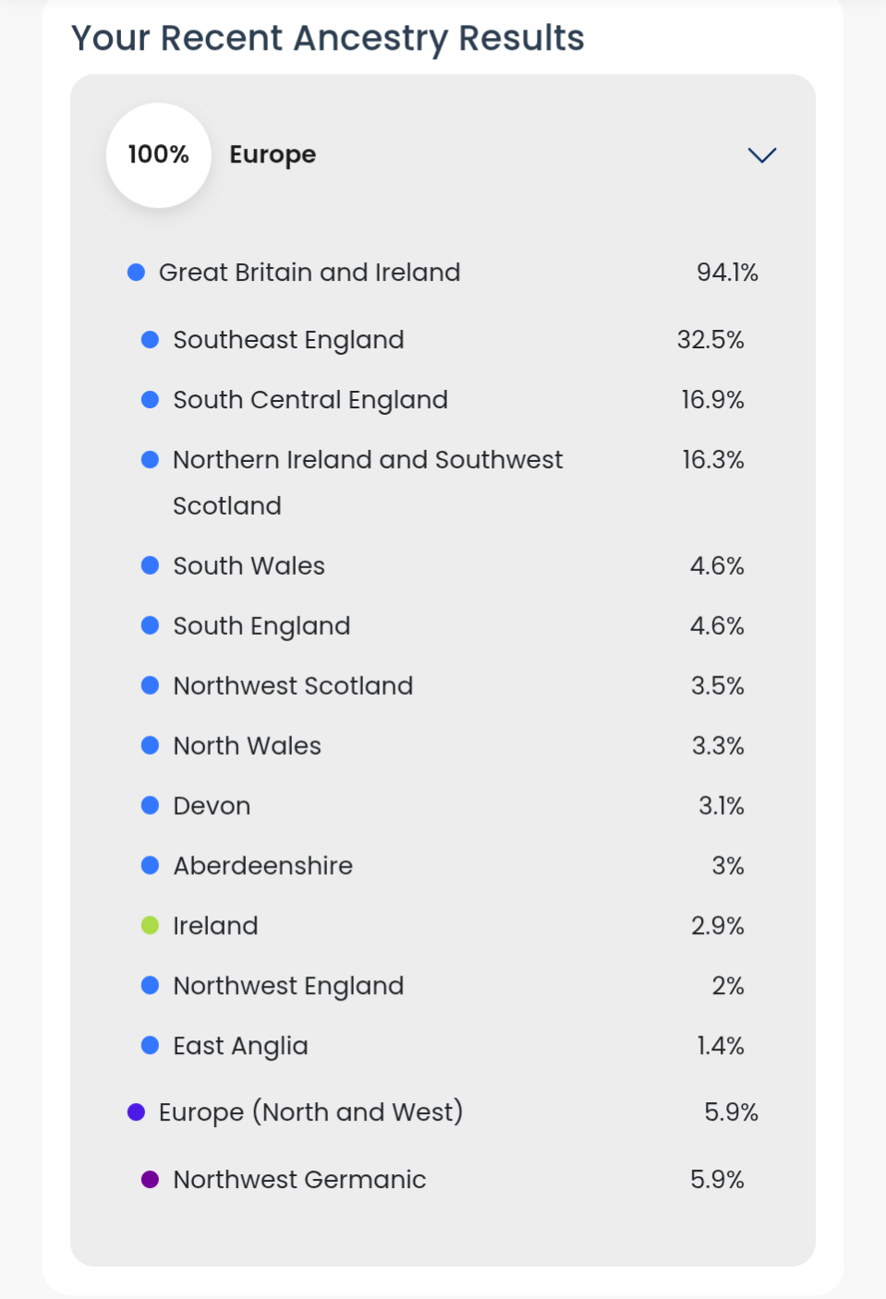Screen dimensions: 886x1299
Task: Click the Europe heading label
Action: coord(273,155)
